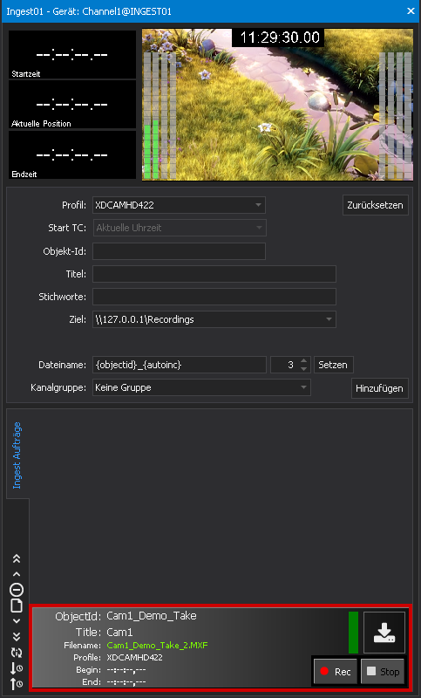
Task: Click the download-to-disk icon of Cam1 job
Action: 384,633
